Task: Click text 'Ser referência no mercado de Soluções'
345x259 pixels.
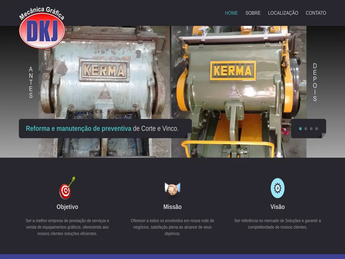Action: (x=267, y=221)
